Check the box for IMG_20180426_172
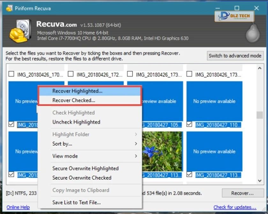Image resolution: width=268 pixels, height=214 pixels. pos(71,74)
